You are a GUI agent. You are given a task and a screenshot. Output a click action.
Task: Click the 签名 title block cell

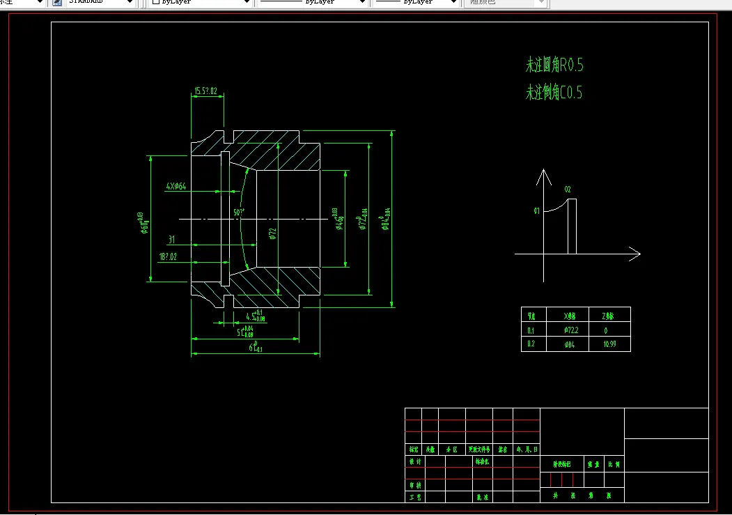coord(503,449)
